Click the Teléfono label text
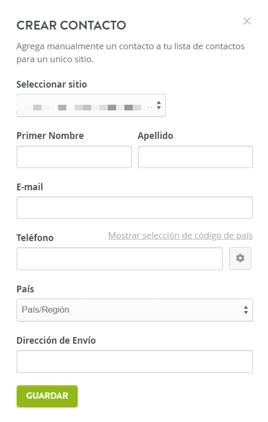 (x=35, y=238)
